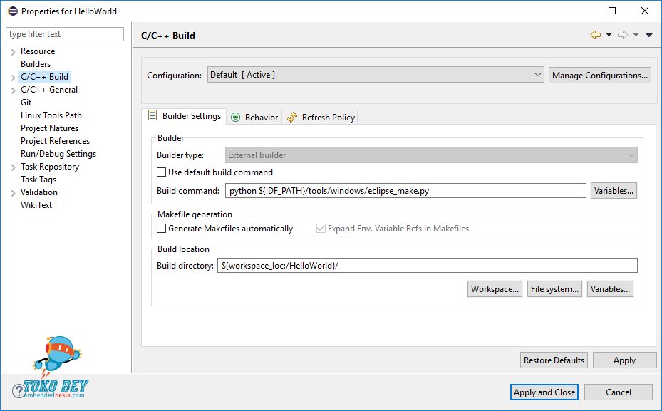This screenshot has width=662, height=411.
Task: Click the Builder Settings tab icon
Action: coord(152,116)
